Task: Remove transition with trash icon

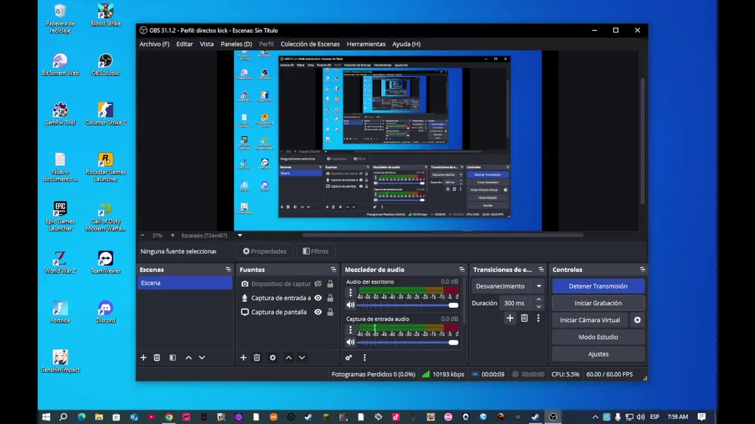Action: 524,319
